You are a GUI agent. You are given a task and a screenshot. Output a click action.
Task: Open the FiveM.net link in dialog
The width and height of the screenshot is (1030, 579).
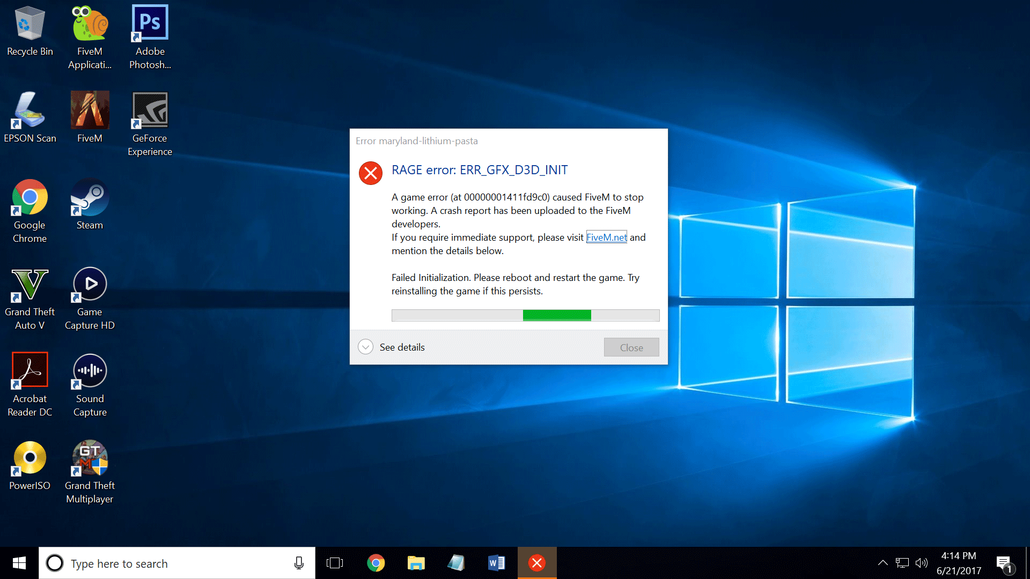(606, 237)
